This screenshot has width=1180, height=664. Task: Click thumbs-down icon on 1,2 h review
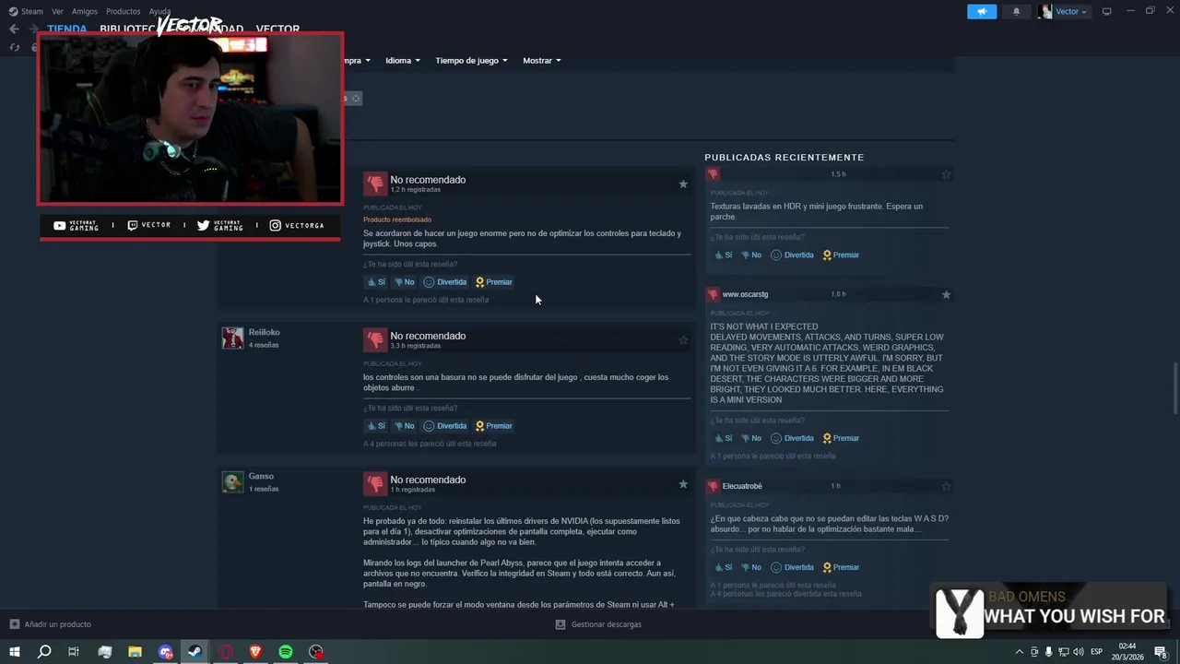[x=374, y=184]
